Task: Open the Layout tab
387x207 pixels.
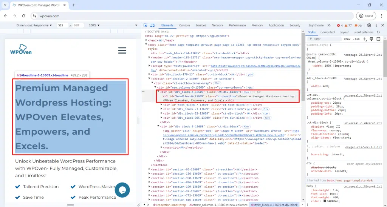Action: tap(344, 32)
